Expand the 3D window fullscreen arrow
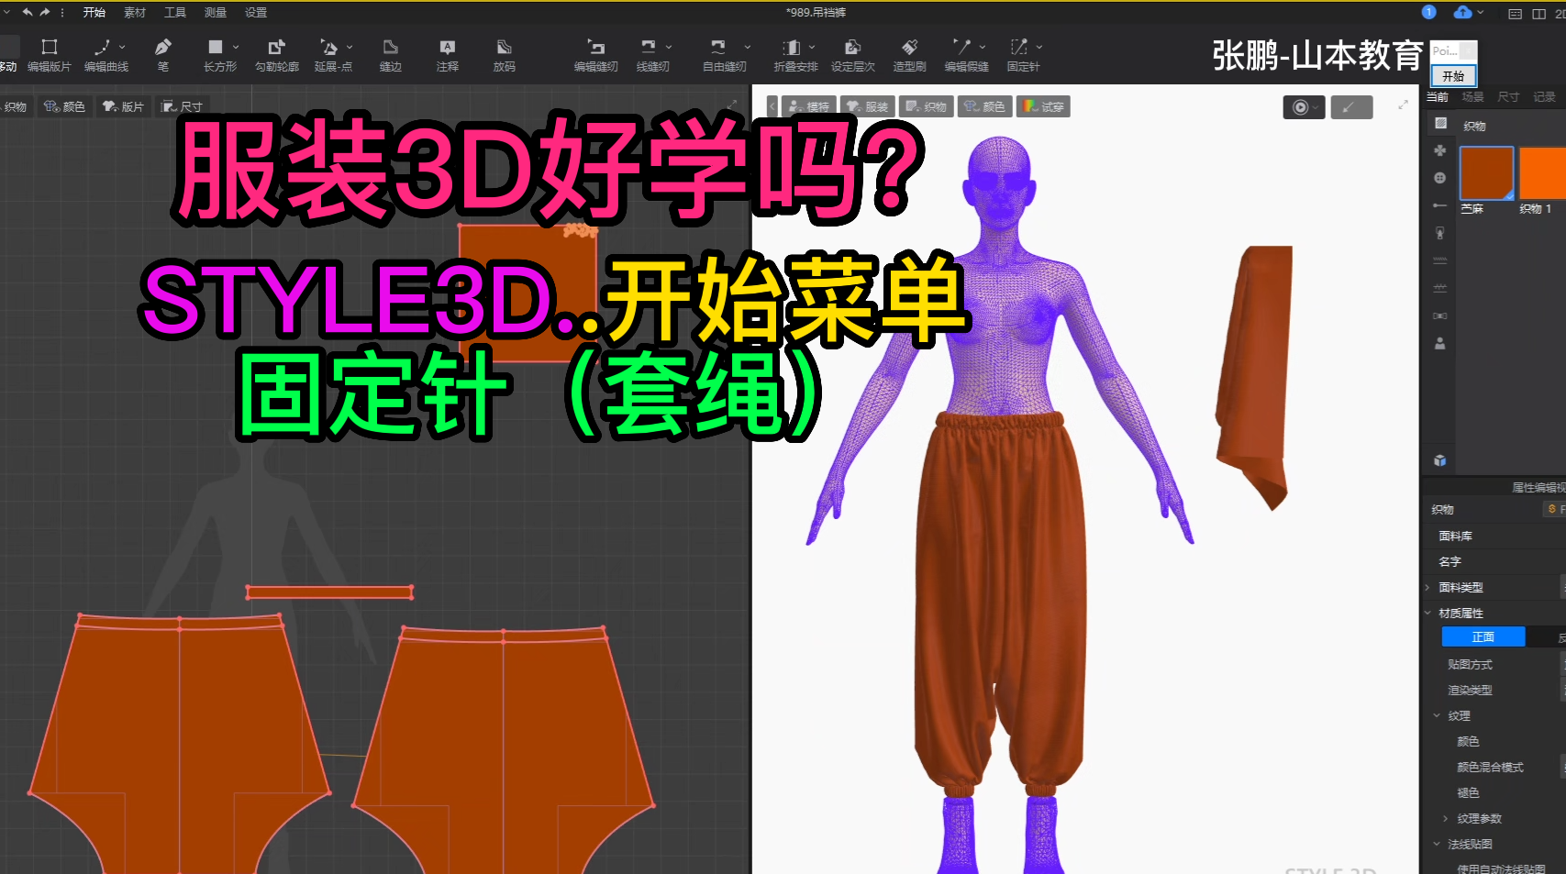The image size is (1566, 874). click(1403, 105)
